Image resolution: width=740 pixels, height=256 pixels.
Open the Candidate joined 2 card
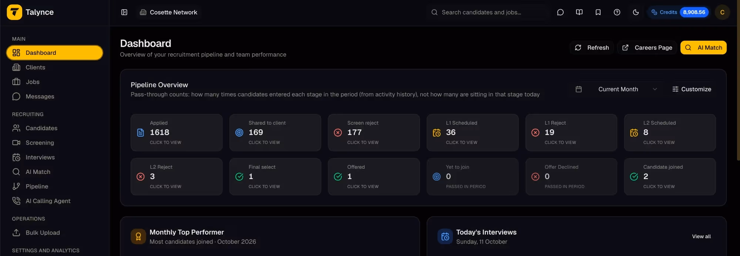coord(670,176)
